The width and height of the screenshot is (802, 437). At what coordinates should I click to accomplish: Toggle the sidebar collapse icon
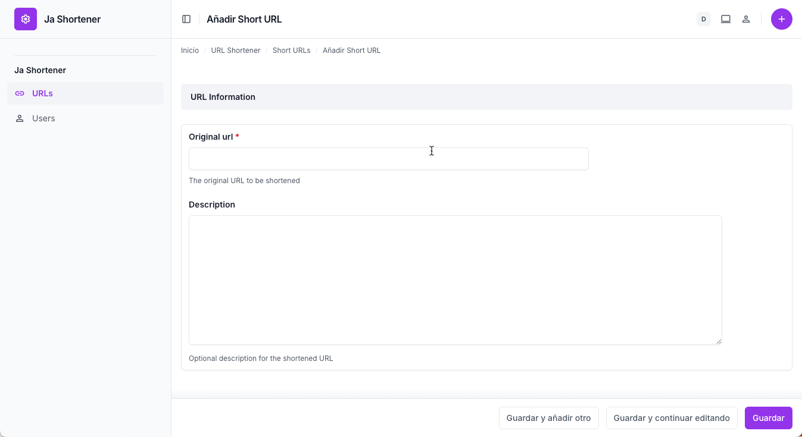click(186, 19)
